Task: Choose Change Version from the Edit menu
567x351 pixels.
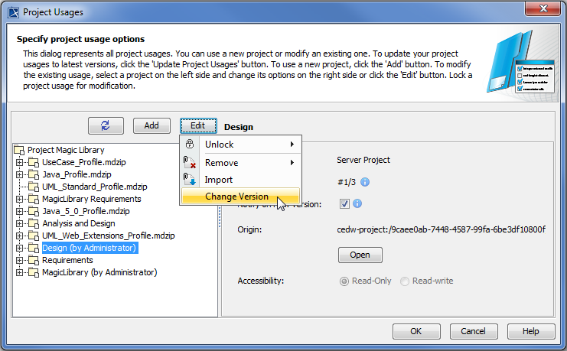Action: [x=236, y=197]
